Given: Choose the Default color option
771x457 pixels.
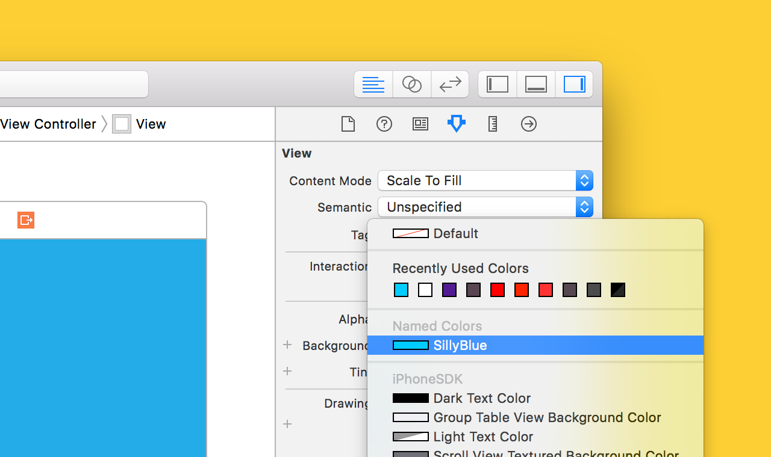Looking at the screenshot, I should click(x=535, y=233).
